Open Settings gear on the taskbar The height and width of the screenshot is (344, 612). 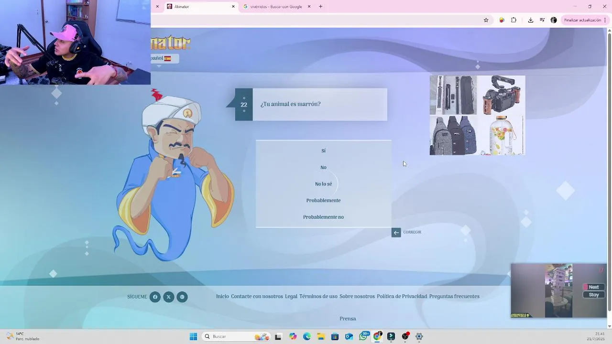(x=419, y=336)
